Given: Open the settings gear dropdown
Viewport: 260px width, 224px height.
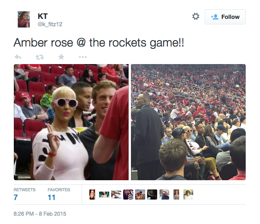Looking at the screenshot, I should [195, 17].
